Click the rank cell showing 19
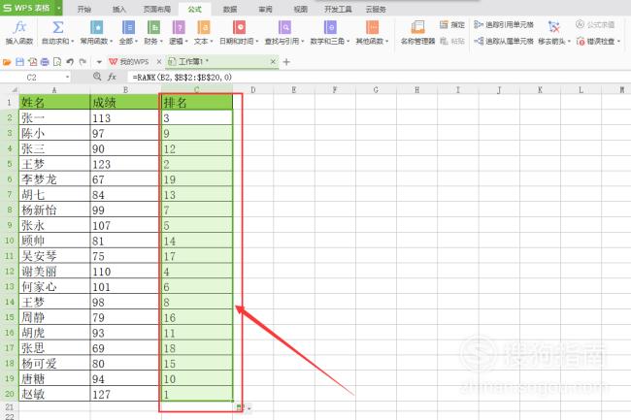Screen dimensions: 631x420 pos(197,178)
